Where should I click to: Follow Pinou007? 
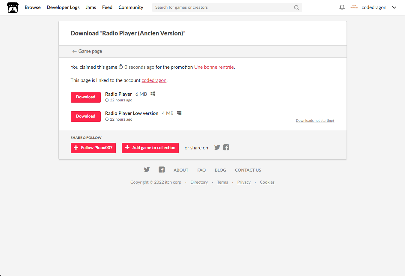coord(93,148)
